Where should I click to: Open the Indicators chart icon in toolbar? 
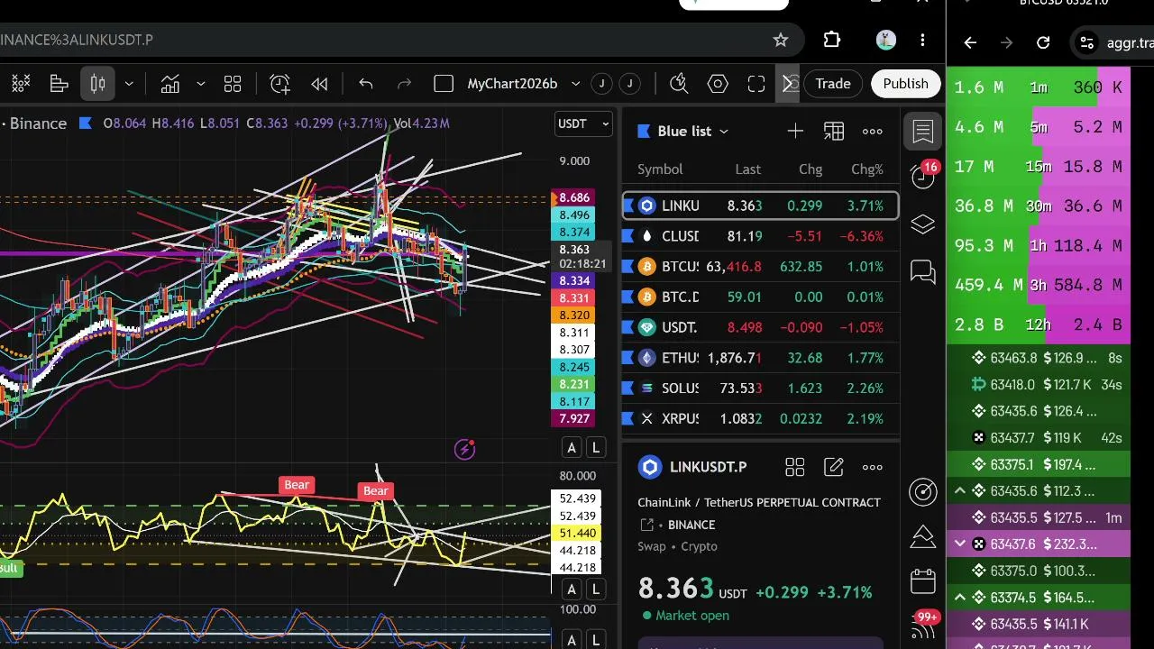pos(169,84)
